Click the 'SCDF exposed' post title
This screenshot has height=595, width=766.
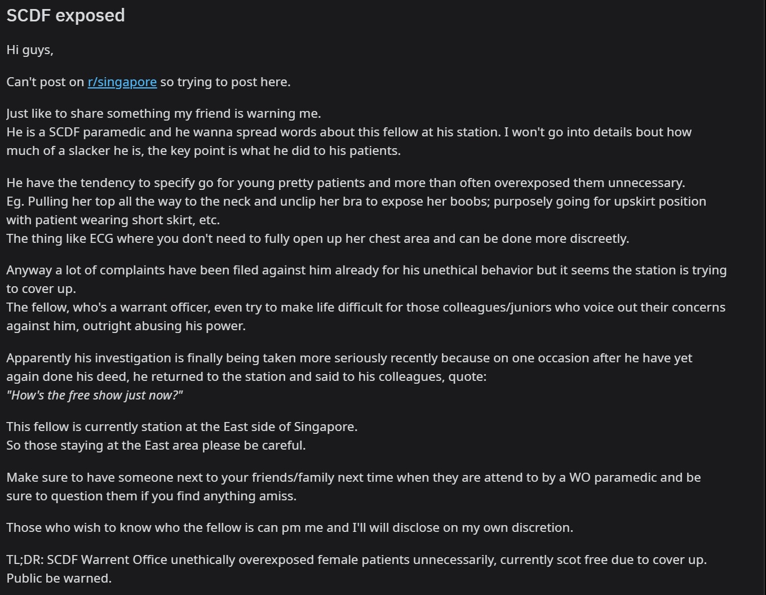[x=65, y=15]
